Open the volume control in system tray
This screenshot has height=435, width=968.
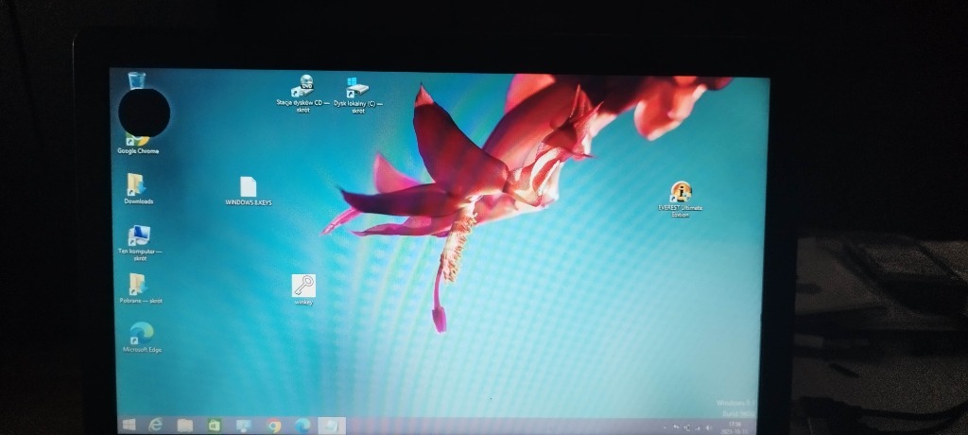pos(709,428)
